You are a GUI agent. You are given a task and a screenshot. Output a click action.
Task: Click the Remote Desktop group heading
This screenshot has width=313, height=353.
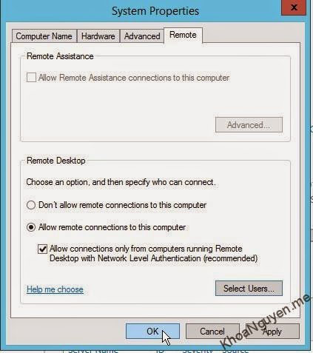[x=56, y=161]
